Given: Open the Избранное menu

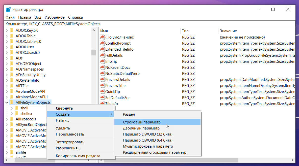Looking at the screenshot, I should point(55,17).
